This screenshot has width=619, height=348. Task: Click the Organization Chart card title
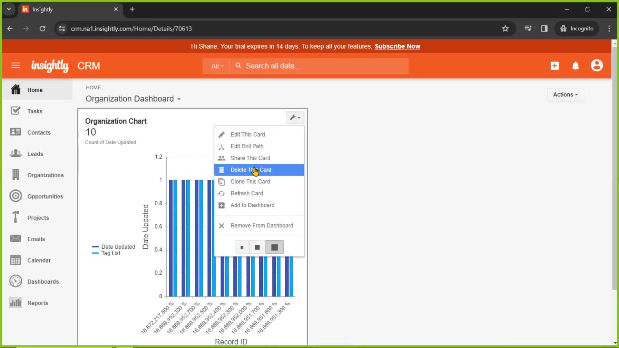click(116, 121)
